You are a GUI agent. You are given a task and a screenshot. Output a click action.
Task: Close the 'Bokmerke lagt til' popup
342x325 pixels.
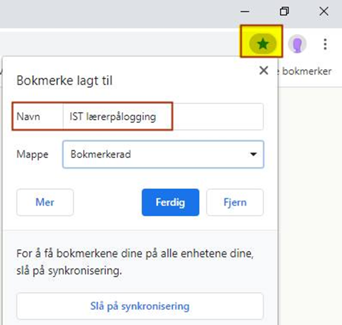click(264, 70)
